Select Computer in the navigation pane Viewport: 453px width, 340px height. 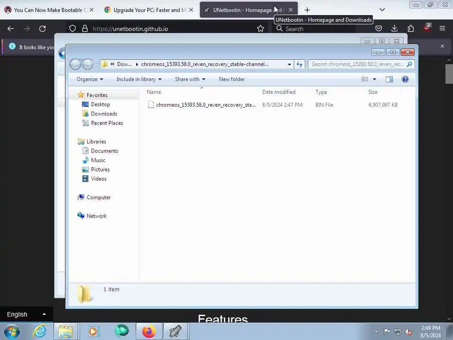click(x=99, y=197)
